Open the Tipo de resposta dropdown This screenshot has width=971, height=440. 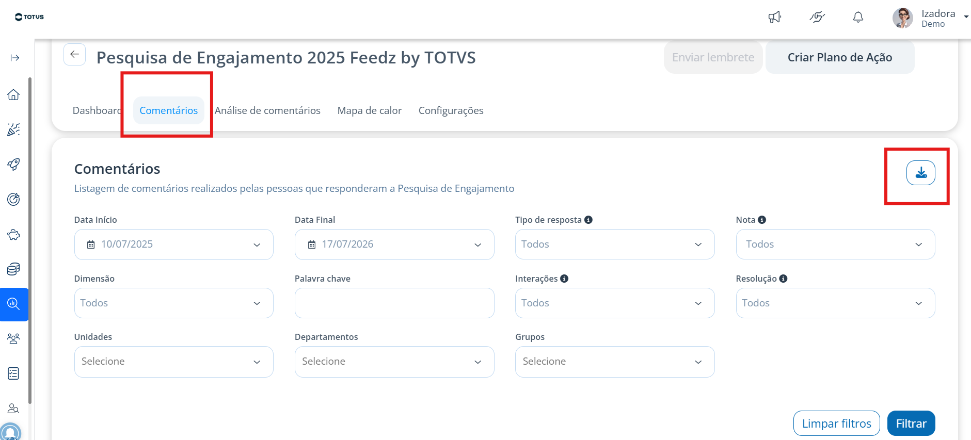pos(615,244)
